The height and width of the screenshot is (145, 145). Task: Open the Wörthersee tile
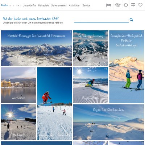(x=18, y=85)
